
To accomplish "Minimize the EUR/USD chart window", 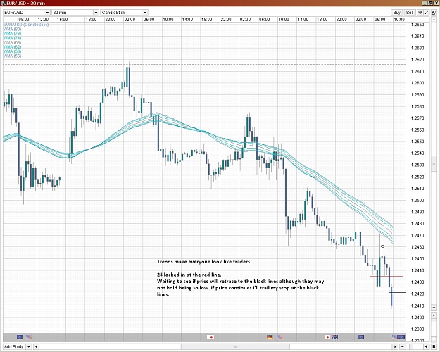I will [x=425, y=3].
